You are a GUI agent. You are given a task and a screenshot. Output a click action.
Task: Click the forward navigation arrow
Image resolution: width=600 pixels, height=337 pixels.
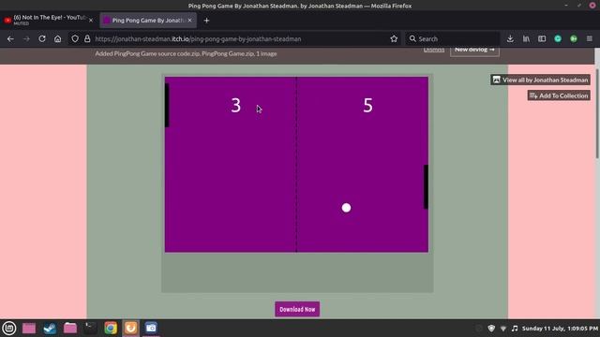[26, 39]
